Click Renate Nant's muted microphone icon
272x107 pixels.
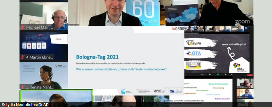(x=22, y=87)
